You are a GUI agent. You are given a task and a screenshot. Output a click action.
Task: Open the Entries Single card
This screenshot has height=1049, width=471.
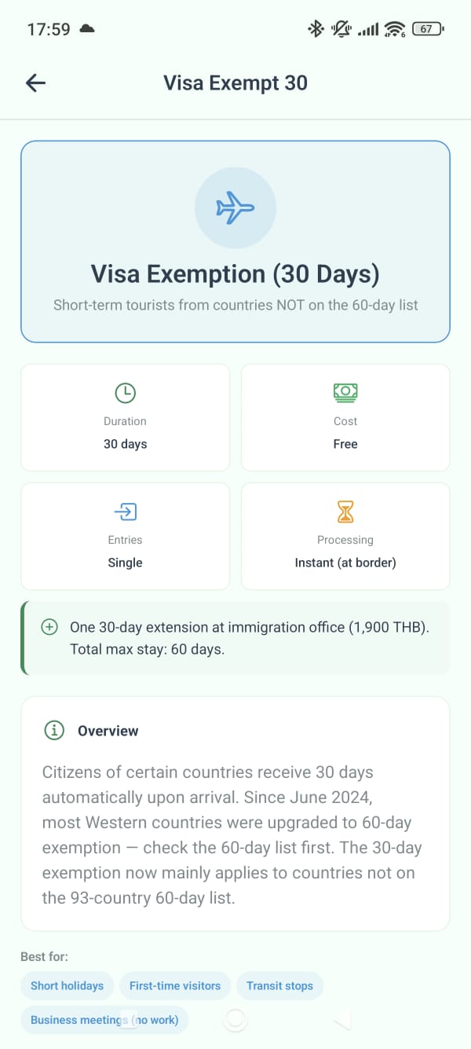pyautogui.click(x=125, y=536)
